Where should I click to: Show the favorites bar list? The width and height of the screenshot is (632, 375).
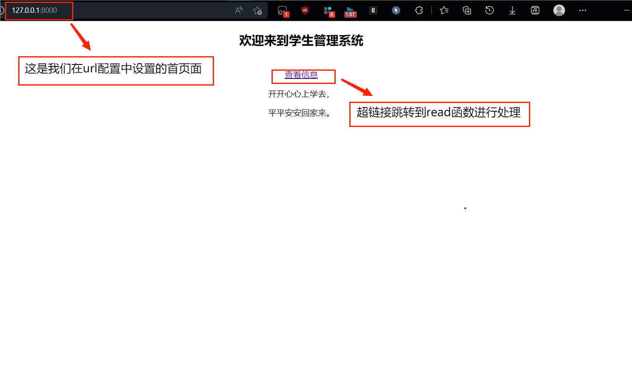444,10
